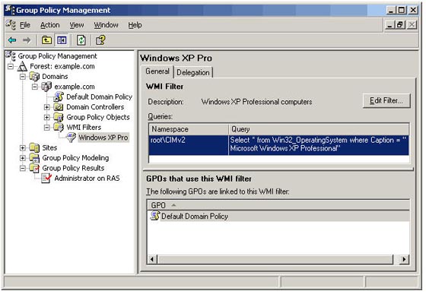Image resolution: width=426 pixels, height=294 pixels.
Task: Expand the Sites node
Action: (23, 148)
